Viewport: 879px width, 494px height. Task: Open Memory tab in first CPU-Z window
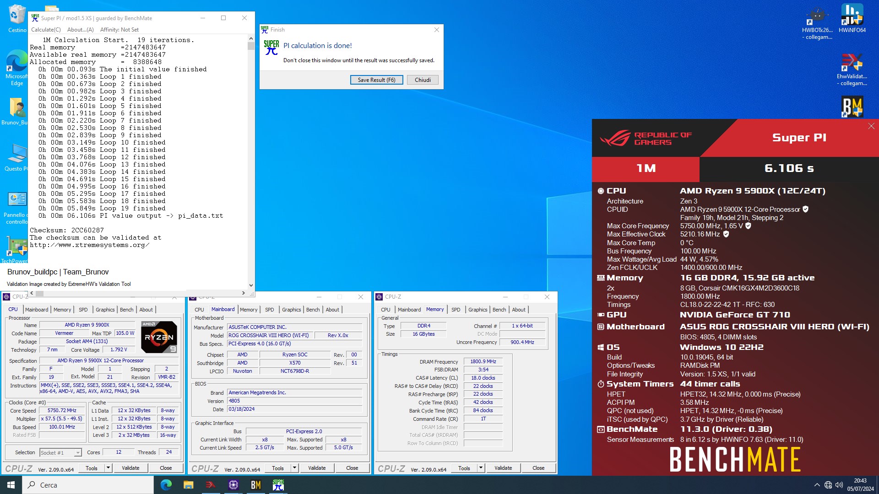(62, 310)
